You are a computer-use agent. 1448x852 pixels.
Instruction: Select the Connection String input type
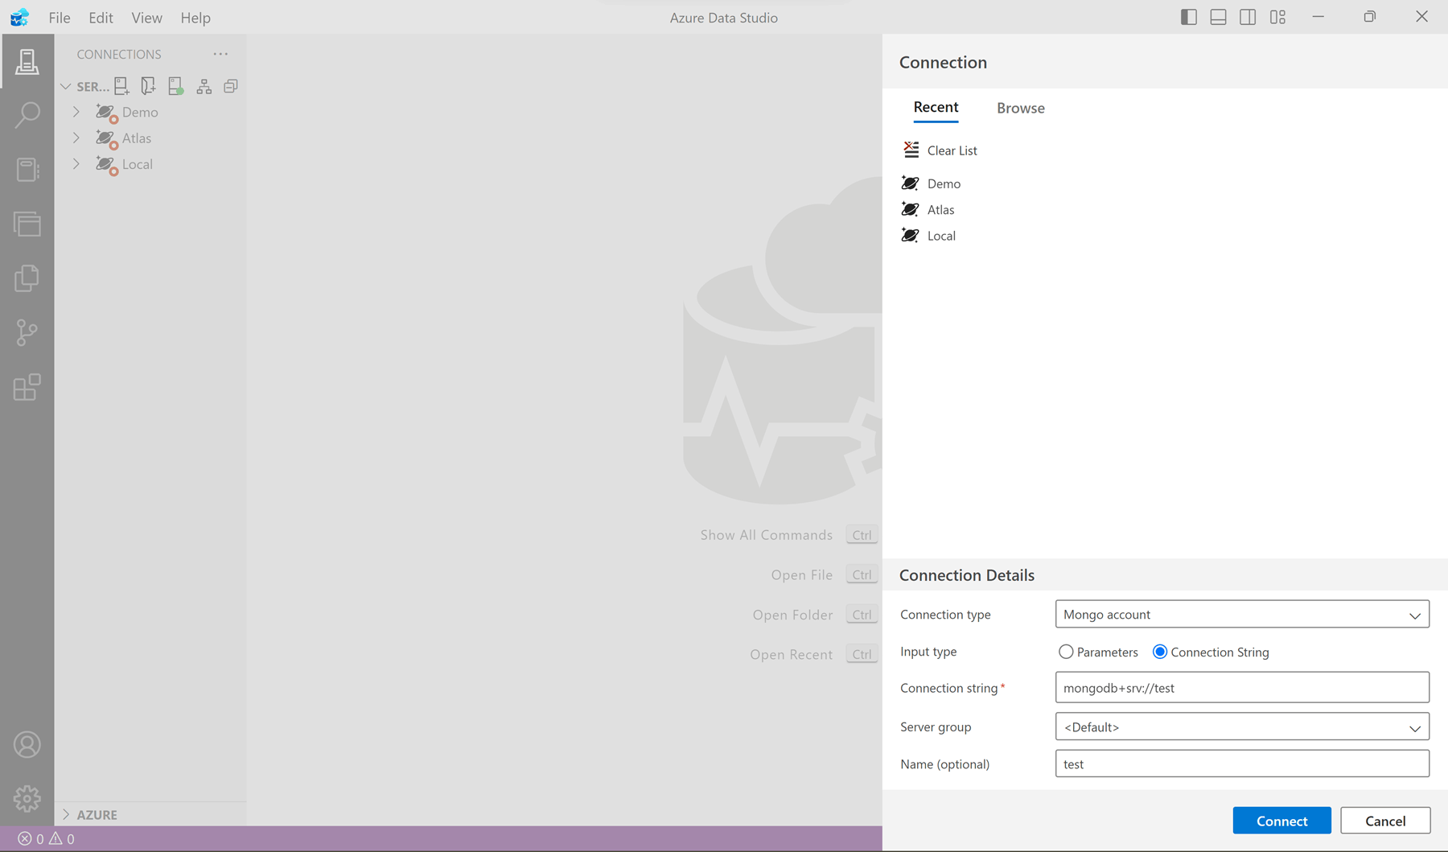[x=1159, y=652]
